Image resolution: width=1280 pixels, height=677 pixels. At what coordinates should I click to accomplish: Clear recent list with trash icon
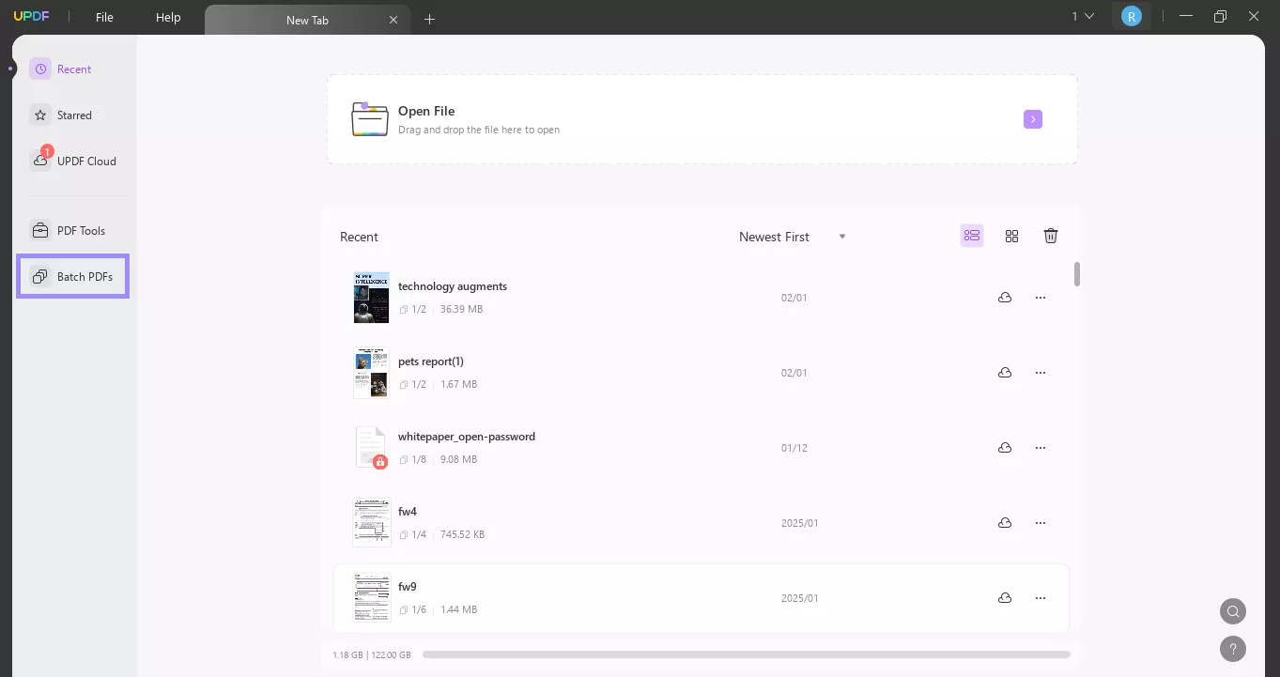1051,236
